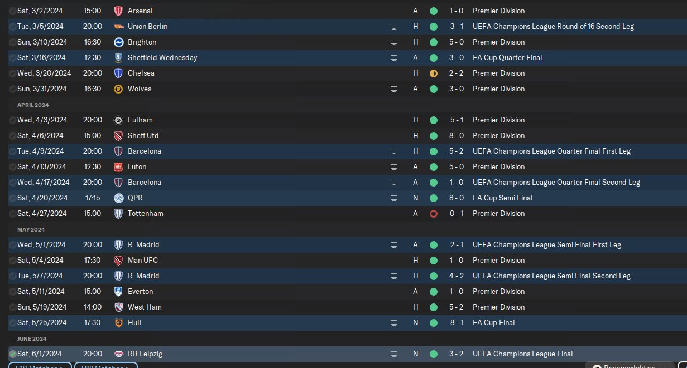Click the Chelsea draw result indicator icon
This screenshot has height=368, width=687.
click(434, 73)
